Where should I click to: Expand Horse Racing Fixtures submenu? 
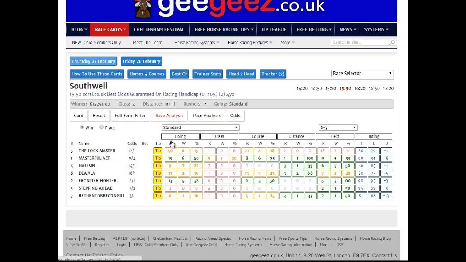click(250, 43)
